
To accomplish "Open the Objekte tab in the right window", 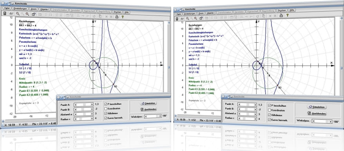I will pos(210,13).
